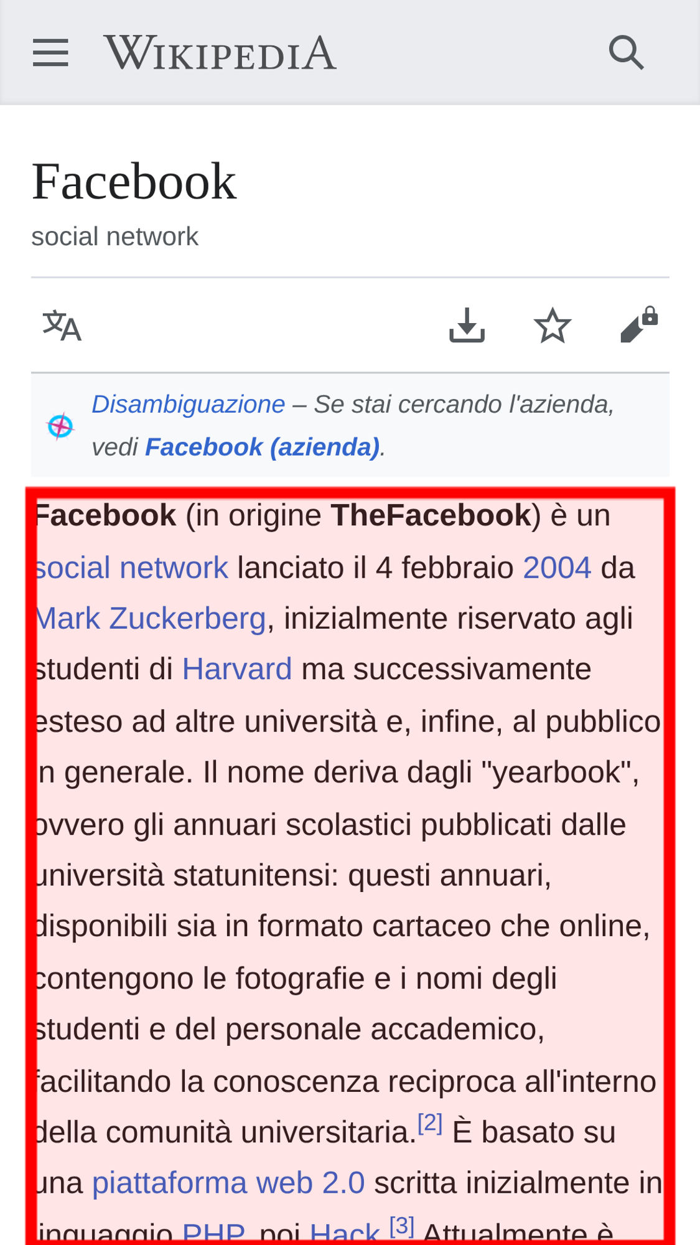Click the disambiguation compass icon
This screenshot has width=700, height=1245.
point(60,426)
